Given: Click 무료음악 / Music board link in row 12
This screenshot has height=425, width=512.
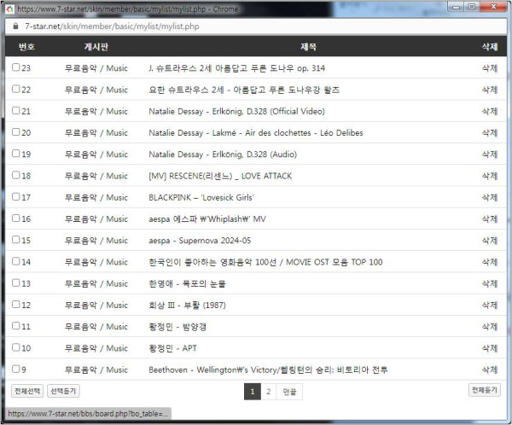Looking at the screenshot, I should click(96, 306).
